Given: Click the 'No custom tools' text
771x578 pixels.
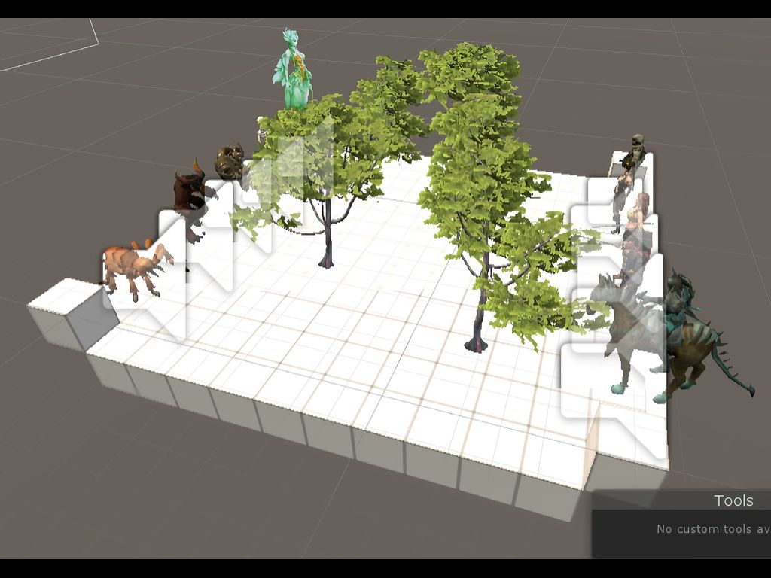Looking at the screenshot, I should pos(714,529).
